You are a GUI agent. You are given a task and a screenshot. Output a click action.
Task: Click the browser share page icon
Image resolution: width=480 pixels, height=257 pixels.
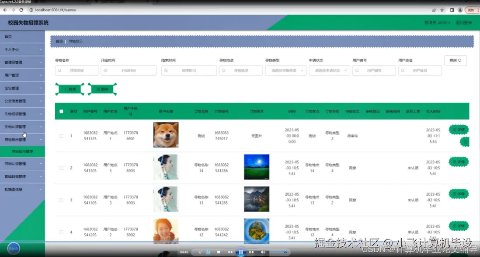point(434,10)
